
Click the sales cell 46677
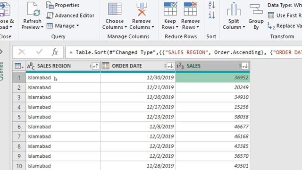tap(212, 127)
